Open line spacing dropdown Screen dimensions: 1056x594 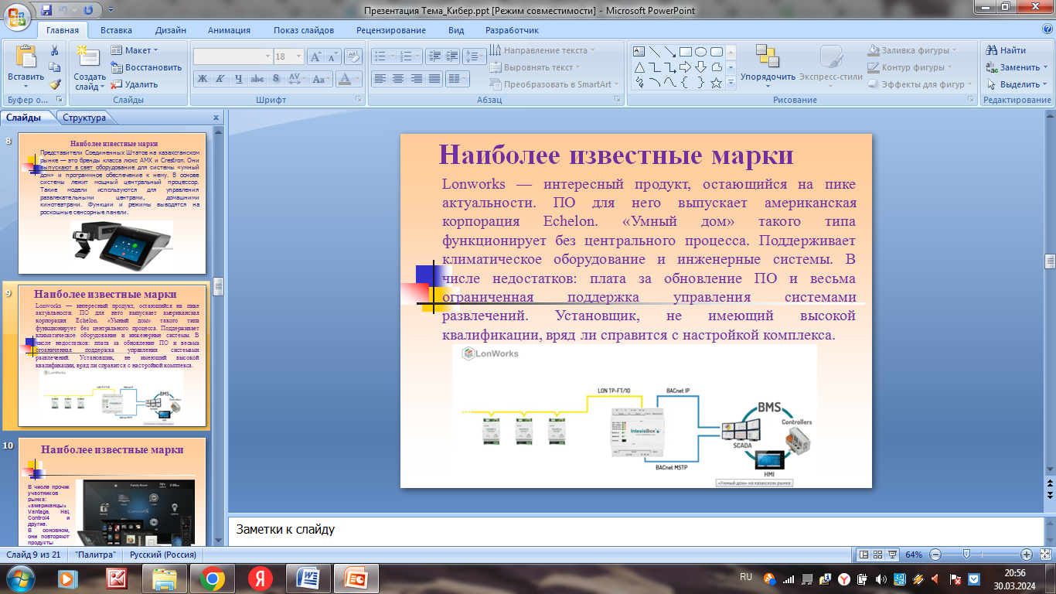tap(475, 56)
